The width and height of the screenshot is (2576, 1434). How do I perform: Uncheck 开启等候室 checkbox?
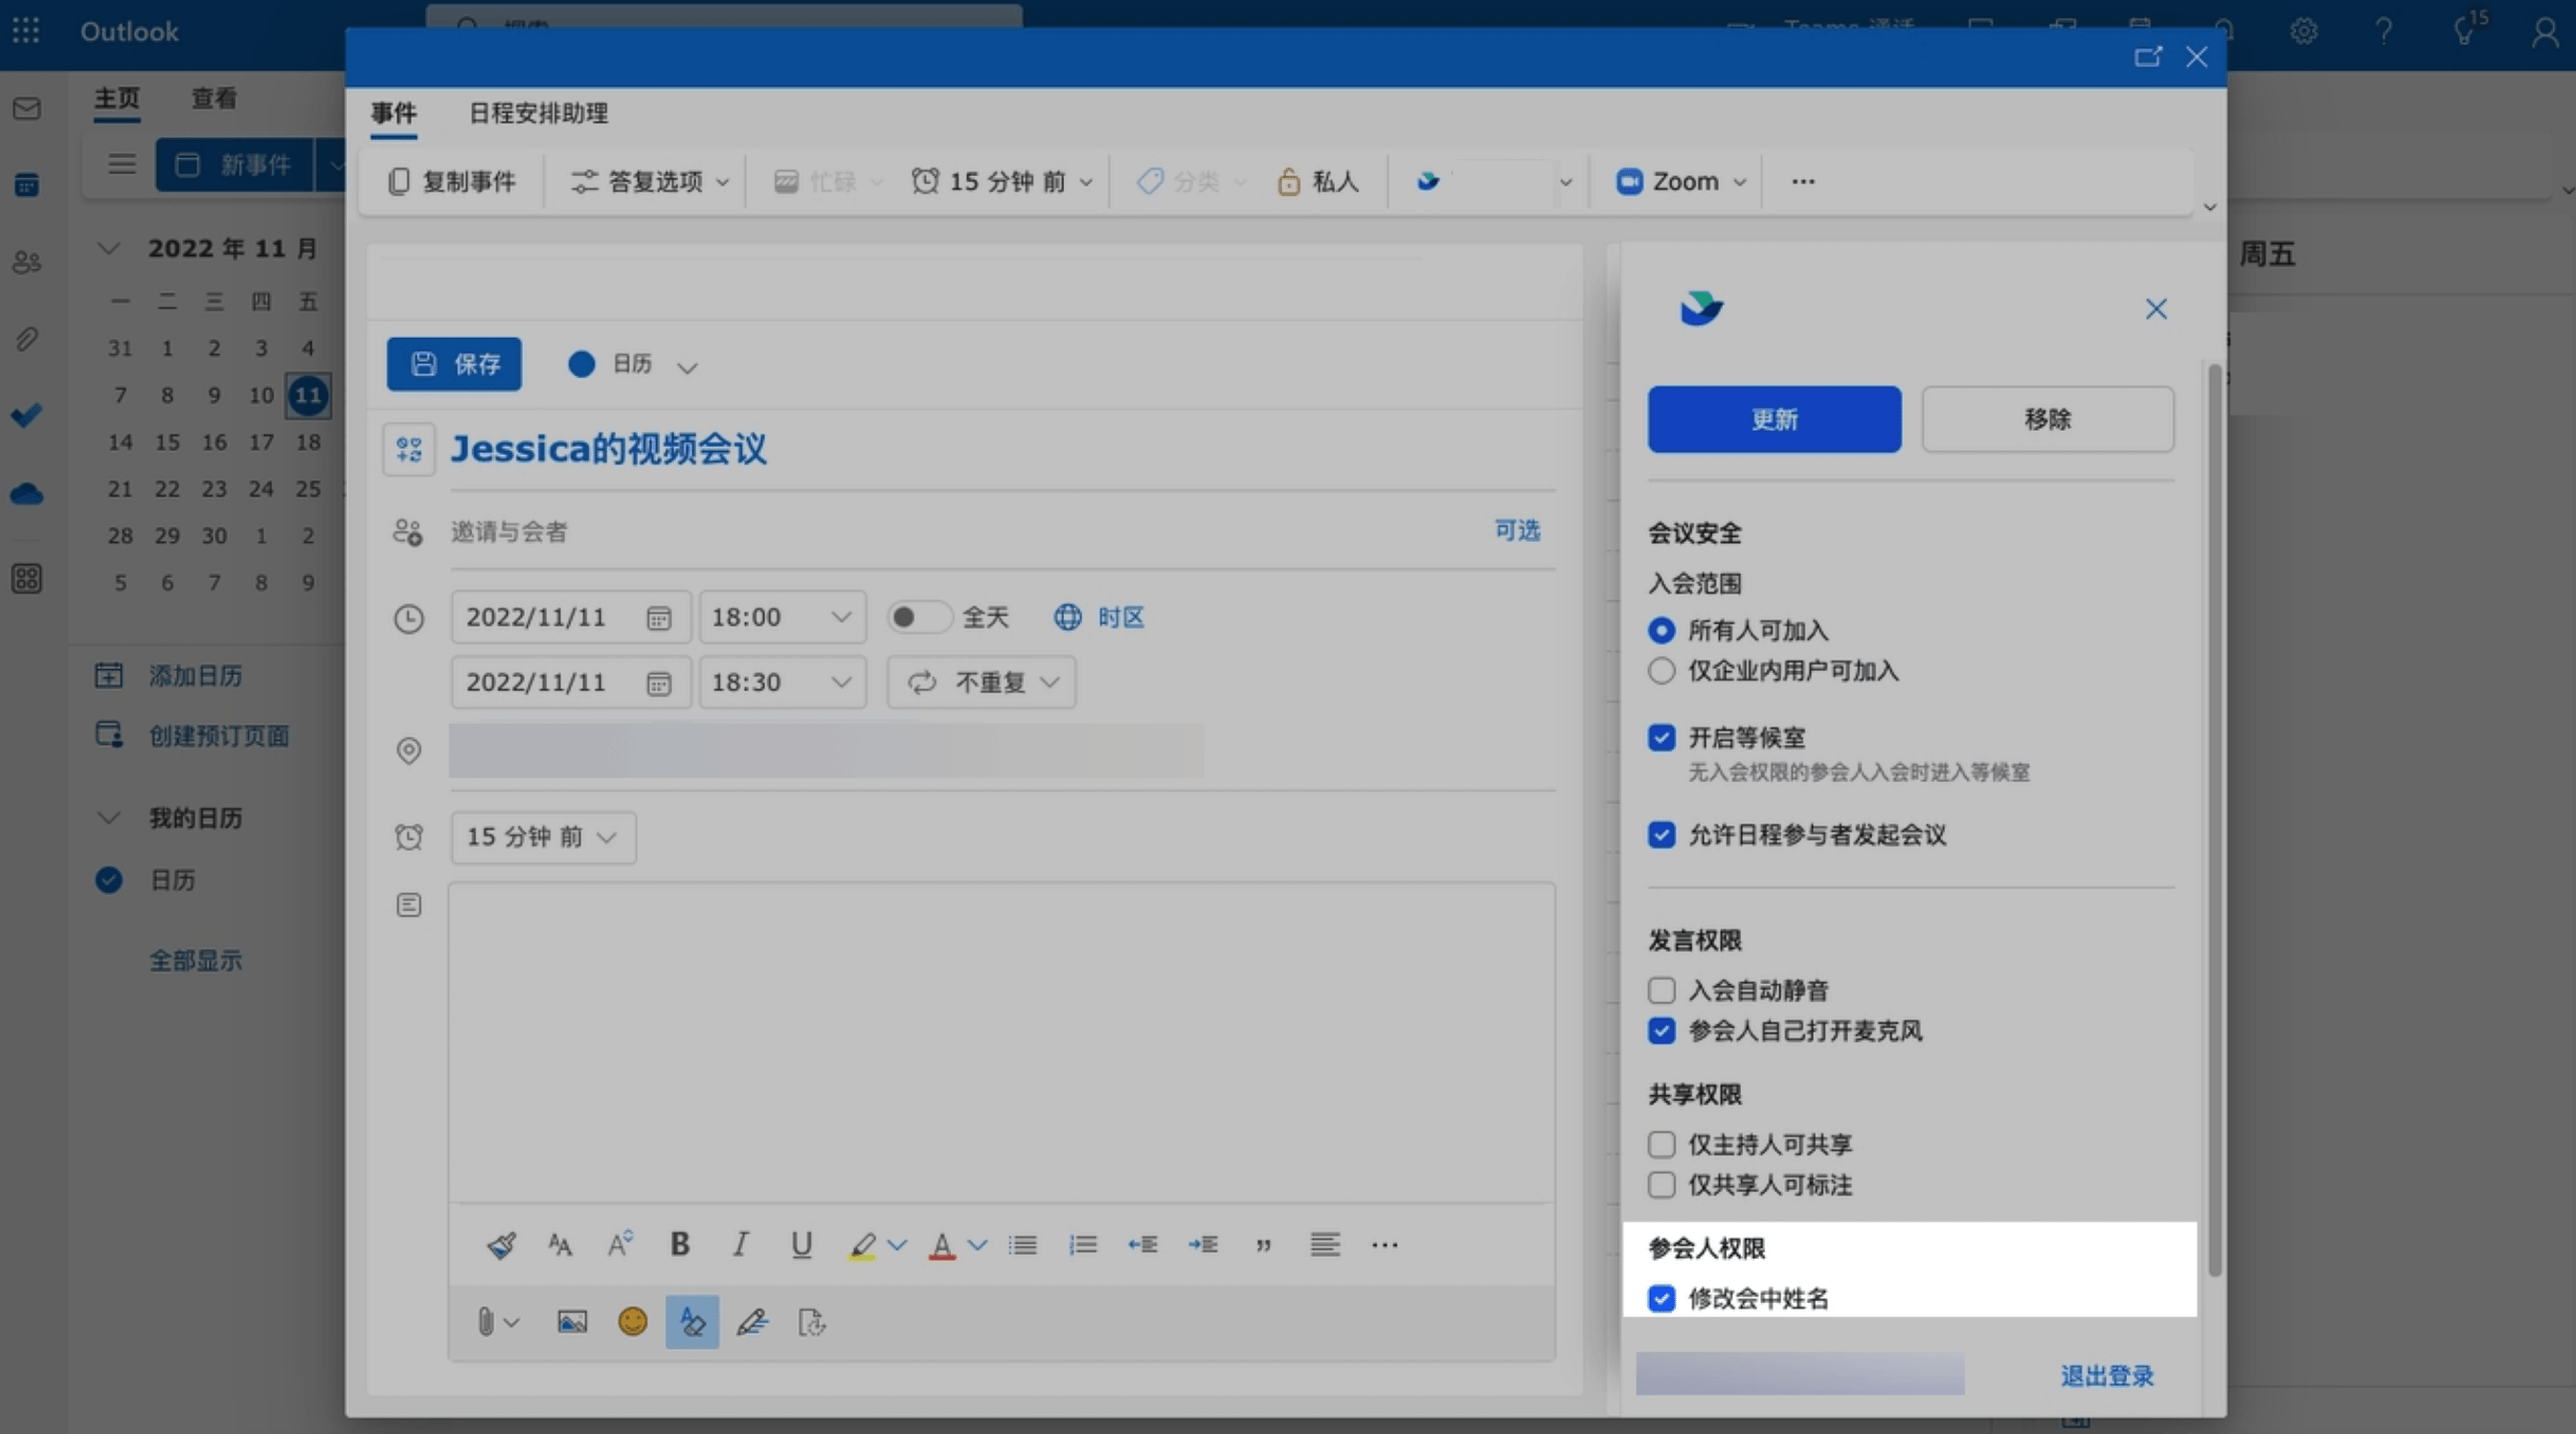(x=1661, y=737)
